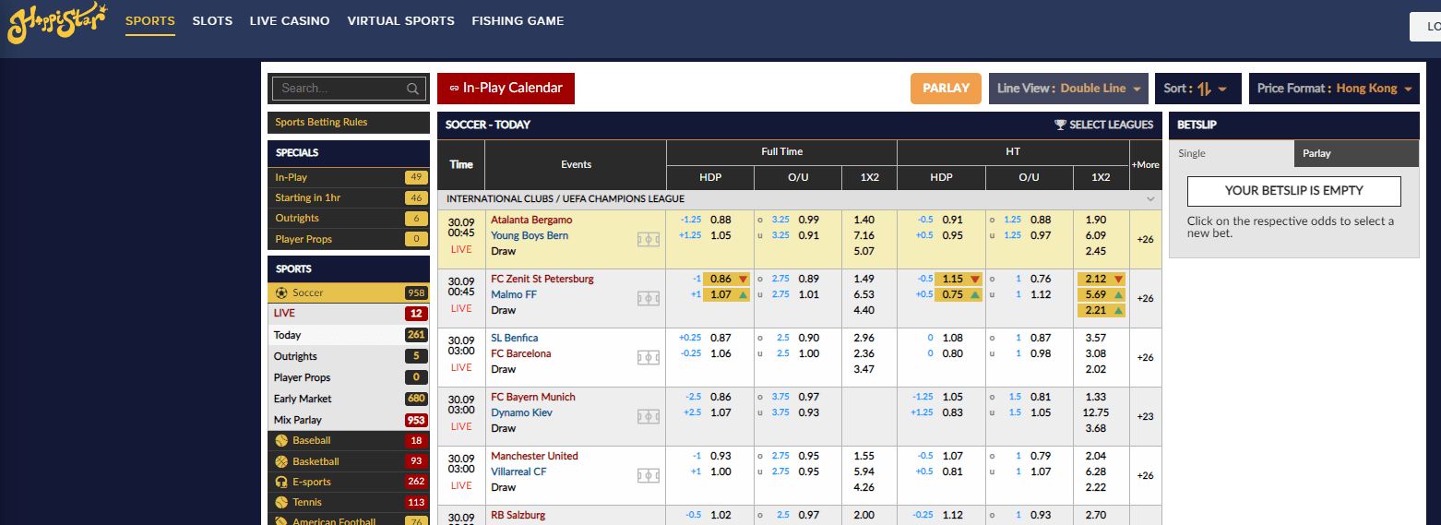Click the +More column header
The height and width of the screenshot is (525, 1441).
1146,165
